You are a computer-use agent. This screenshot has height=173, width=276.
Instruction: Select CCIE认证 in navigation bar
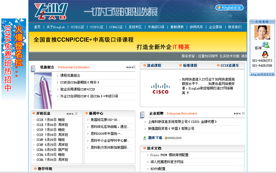pyautogui.click(x=77, y=27)
